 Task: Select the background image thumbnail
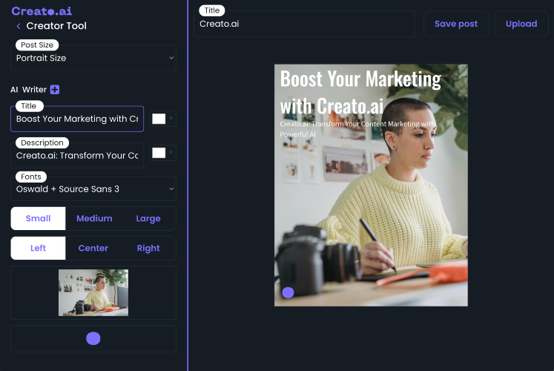[x=93, y=292]
